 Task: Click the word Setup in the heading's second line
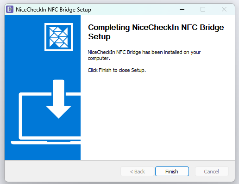pos(99,37)
